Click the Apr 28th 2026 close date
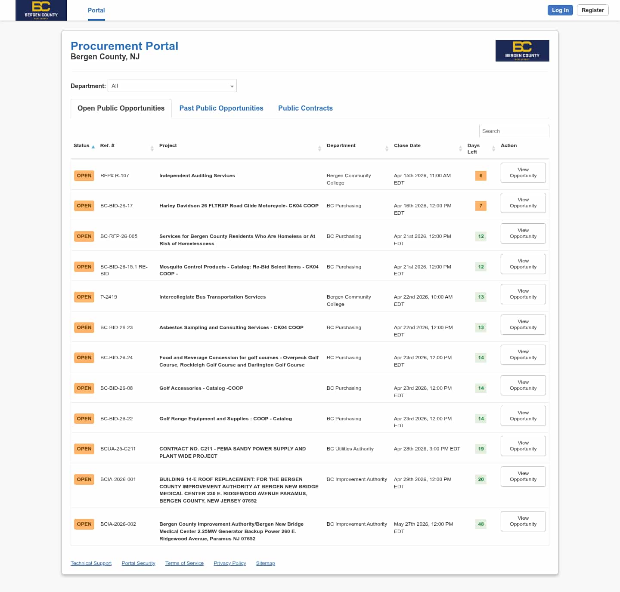The height and width of the screenshot is (592, 620). pos(427,449)
